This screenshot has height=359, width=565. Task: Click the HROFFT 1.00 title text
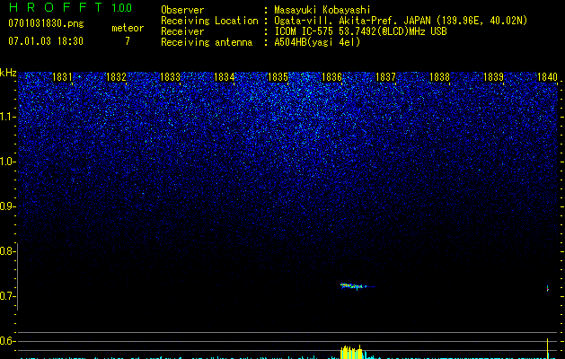pos(71,7)
